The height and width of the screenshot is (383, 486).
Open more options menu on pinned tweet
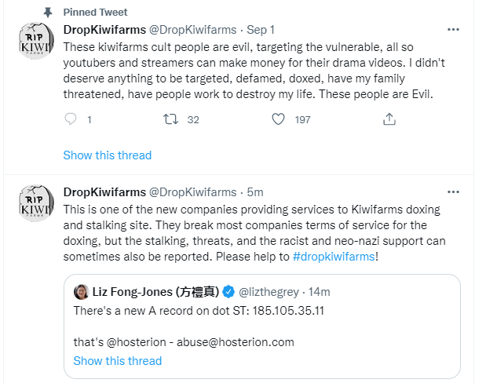tap(453, 30)
